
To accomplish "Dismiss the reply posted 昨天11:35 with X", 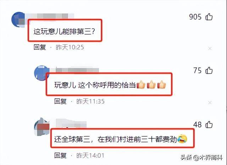I will [210, 103].
